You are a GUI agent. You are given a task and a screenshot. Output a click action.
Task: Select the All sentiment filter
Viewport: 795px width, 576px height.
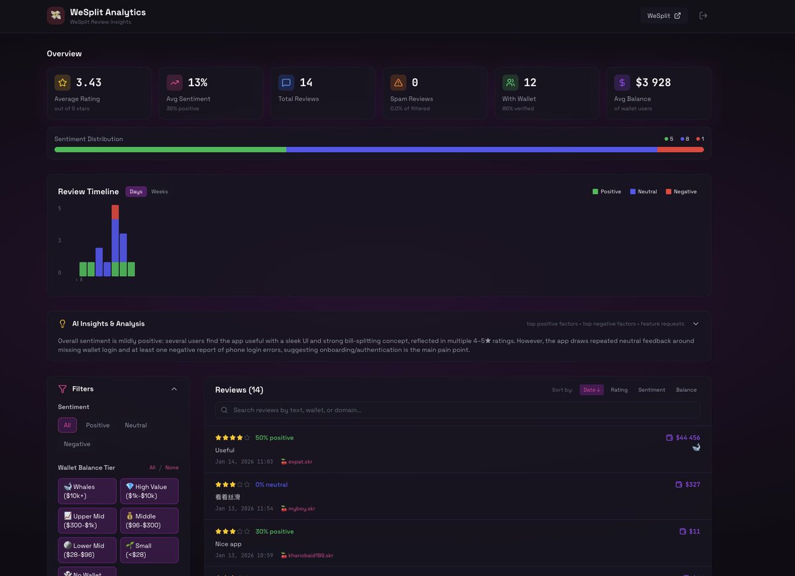[68, 425]
